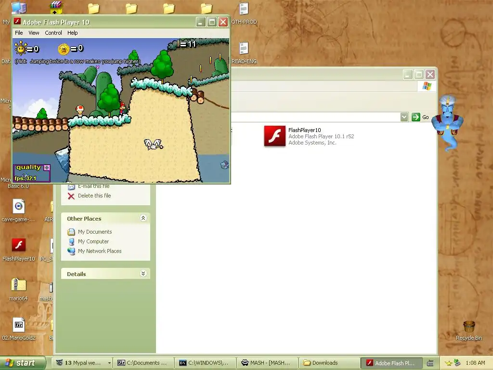Click the star coin counter icon
The width and height of the screenshot is (493, 370).
[x=64, y=49]
